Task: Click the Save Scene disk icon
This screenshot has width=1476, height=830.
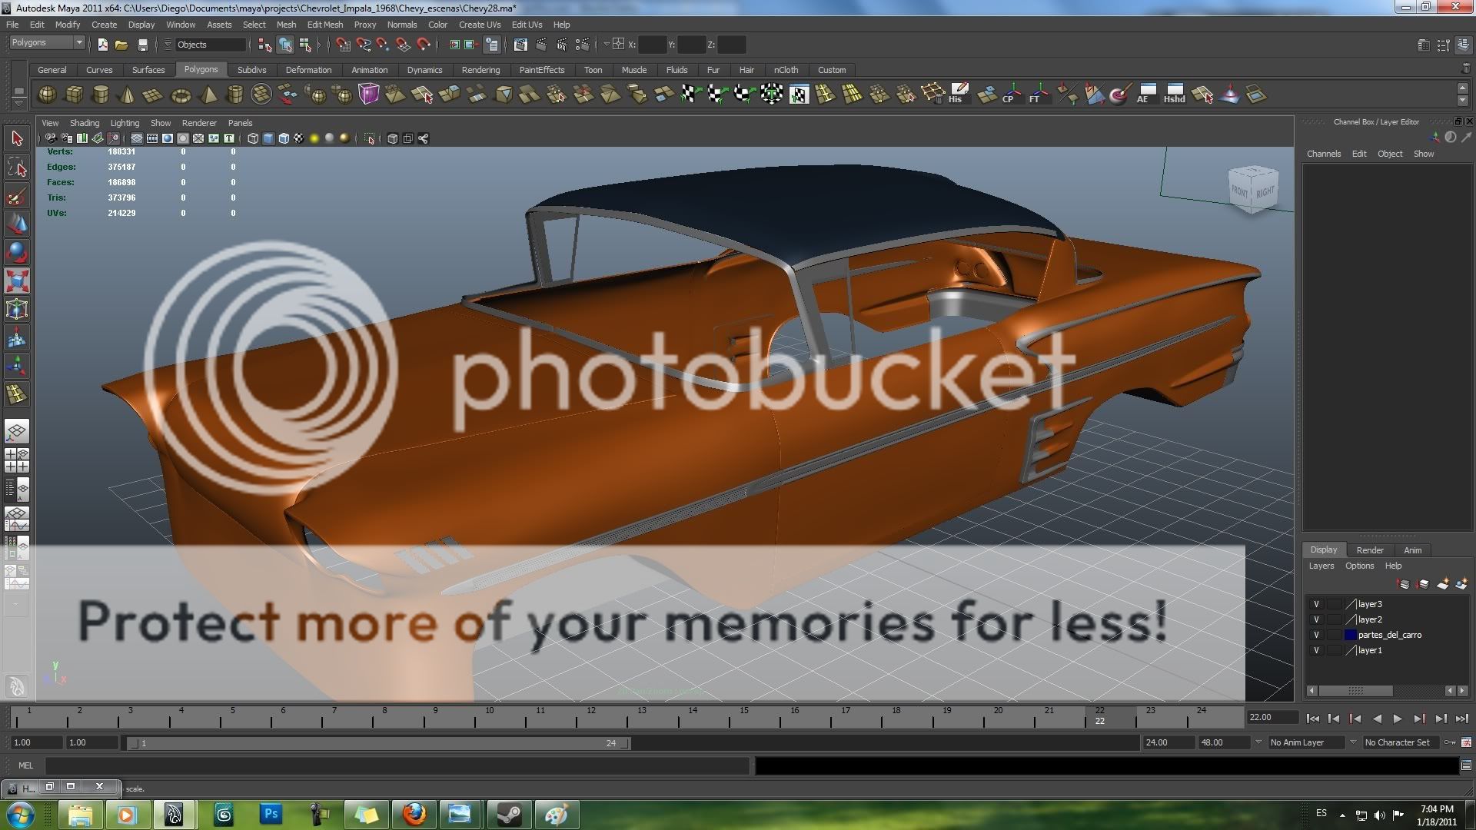Action: (142, 45)
